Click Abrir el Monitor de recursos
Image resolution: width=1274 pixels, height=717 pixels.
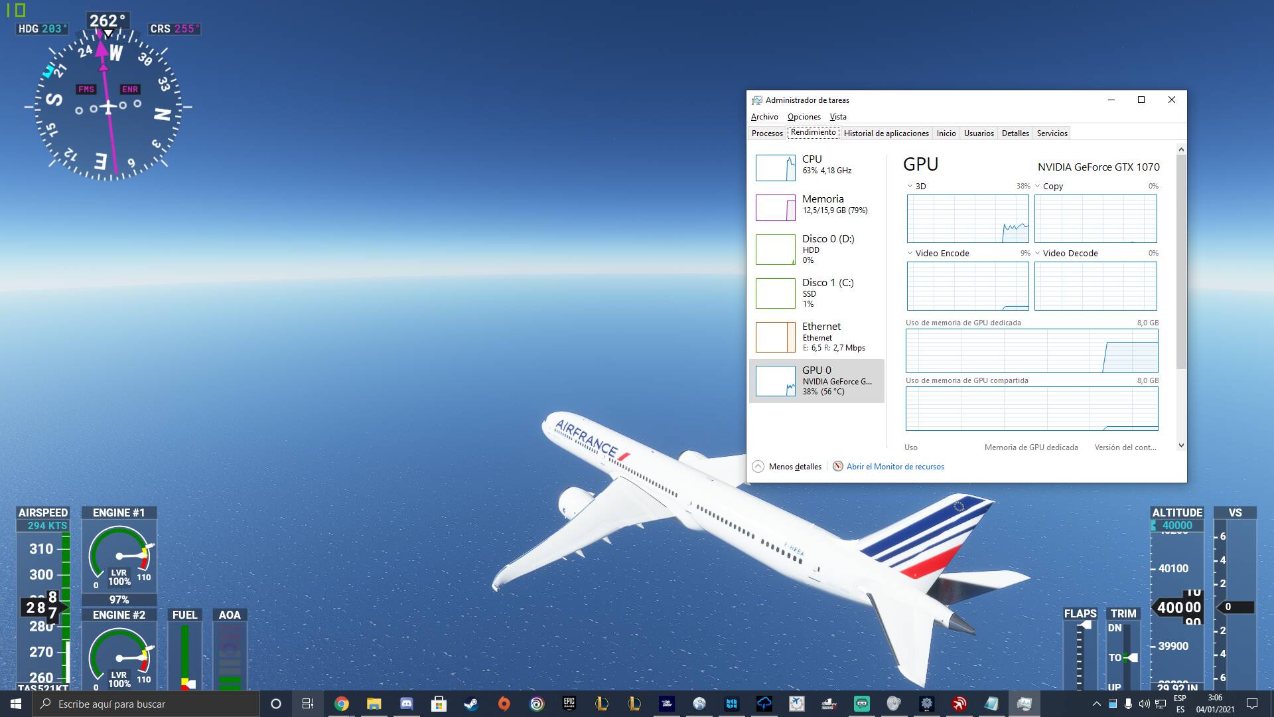tap(894, 467)
